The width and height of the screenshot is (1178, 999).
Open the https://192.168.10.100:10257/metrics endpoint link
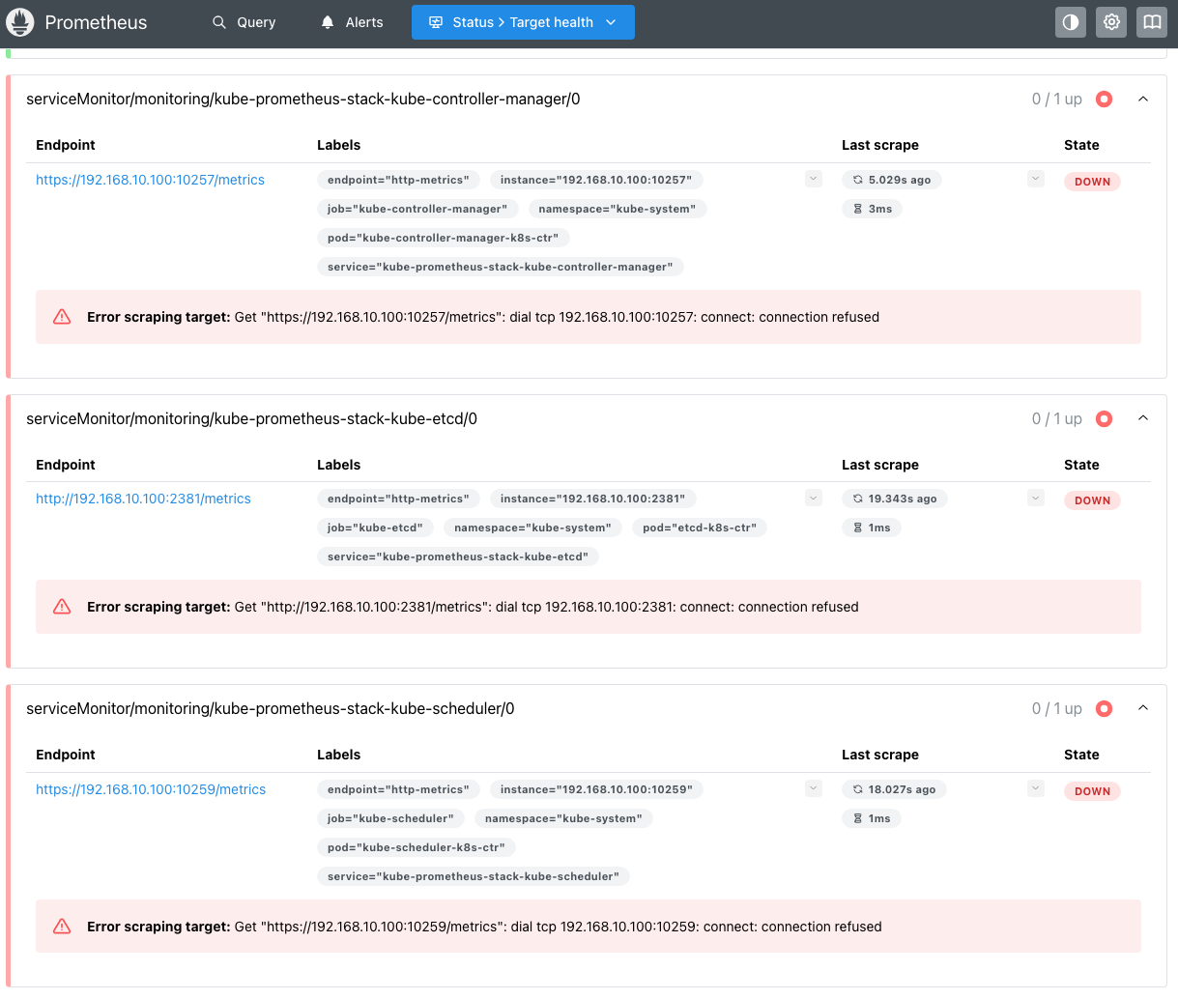(150, 180)
